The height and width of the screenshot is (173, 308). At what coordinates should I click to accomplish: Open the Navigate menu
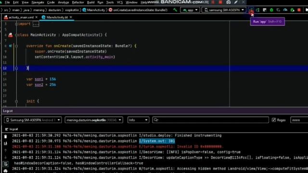pyautogui.click(x=38, y=2)
